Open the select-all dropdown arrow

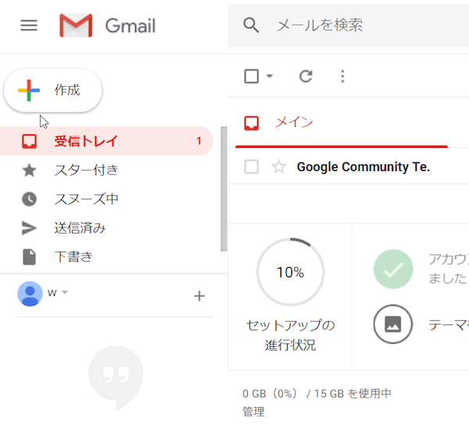click(270, 77)
